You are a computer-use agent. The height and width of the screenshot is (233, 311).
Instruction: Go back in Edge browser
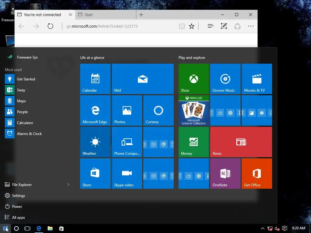(x=22, y=26)
